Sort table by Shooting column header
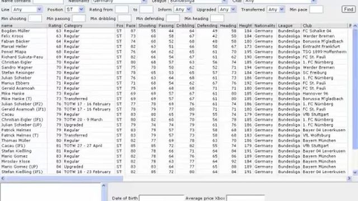Viewport: 358px width, 201px height. (147, 26)
